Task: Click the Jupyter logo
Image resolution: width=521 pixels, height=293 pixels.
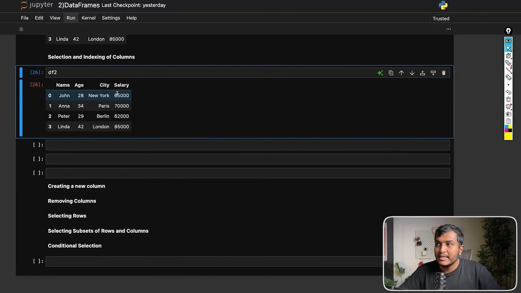Action: pyautogui.click(x=37, y=6)
